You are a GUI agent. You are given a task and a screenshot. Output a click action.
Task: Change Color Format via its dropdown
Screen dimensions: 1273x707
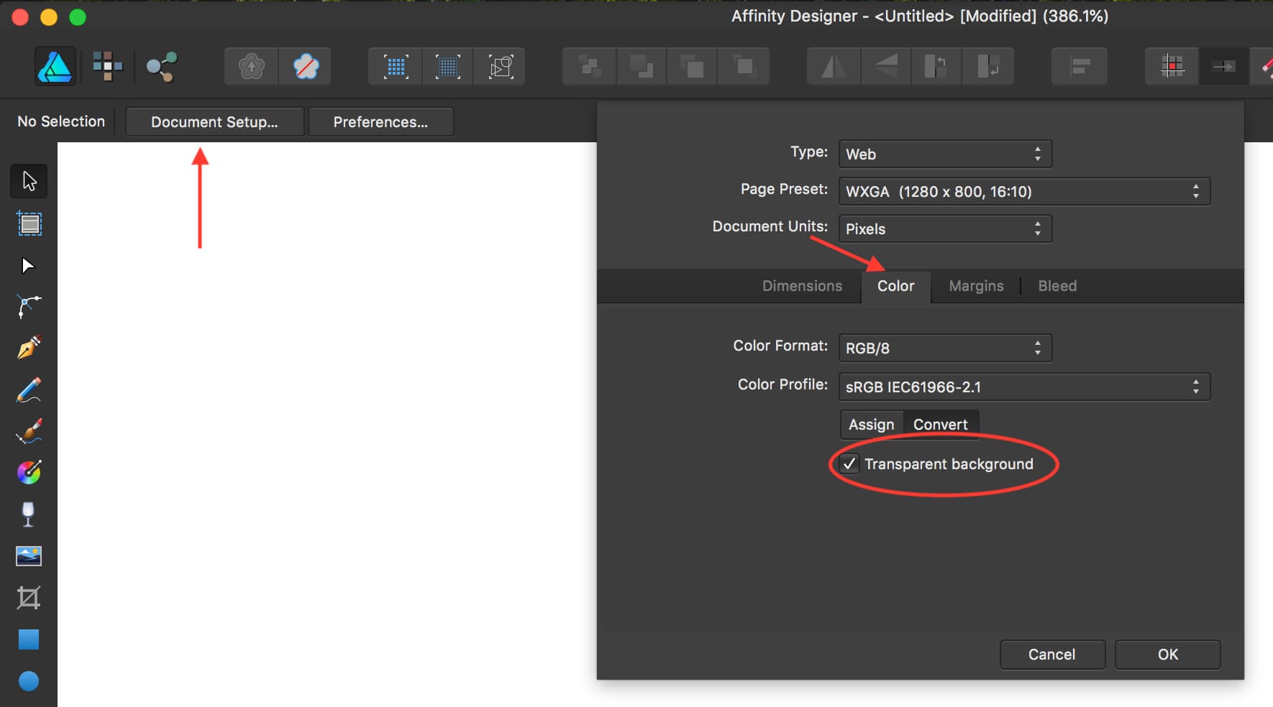point(944,348)
